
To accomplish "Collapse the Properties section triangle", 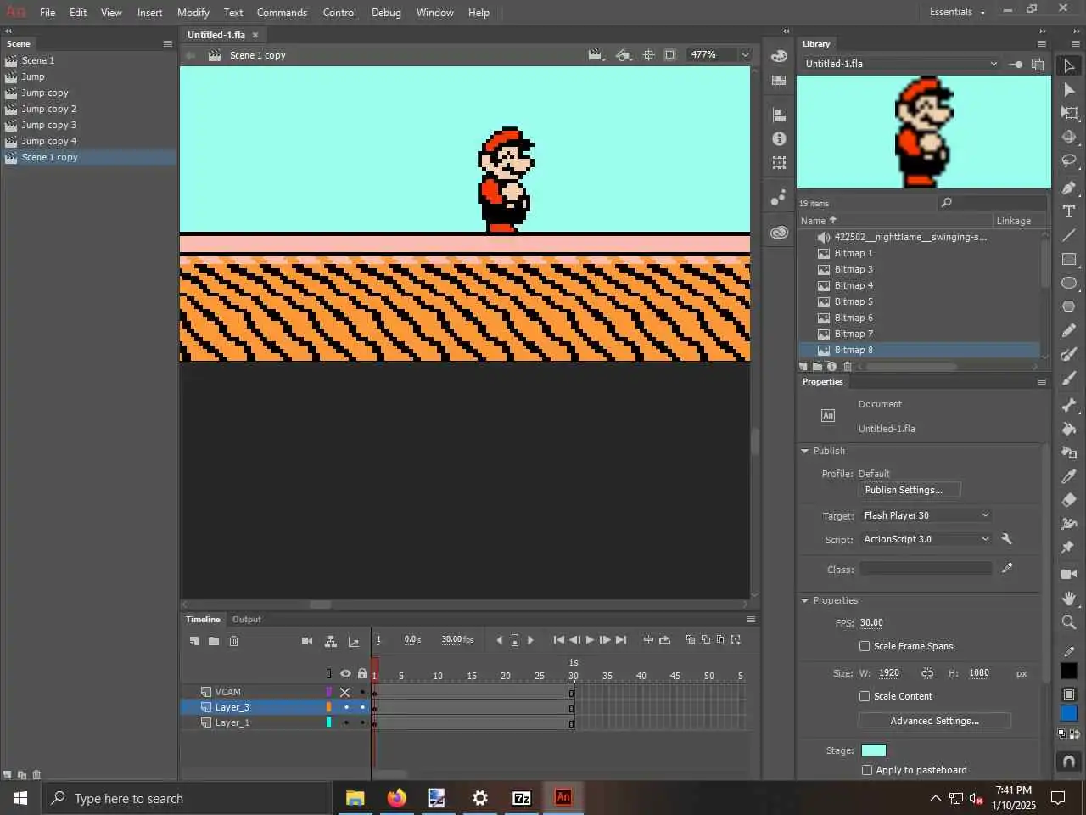I will (804, 600).
